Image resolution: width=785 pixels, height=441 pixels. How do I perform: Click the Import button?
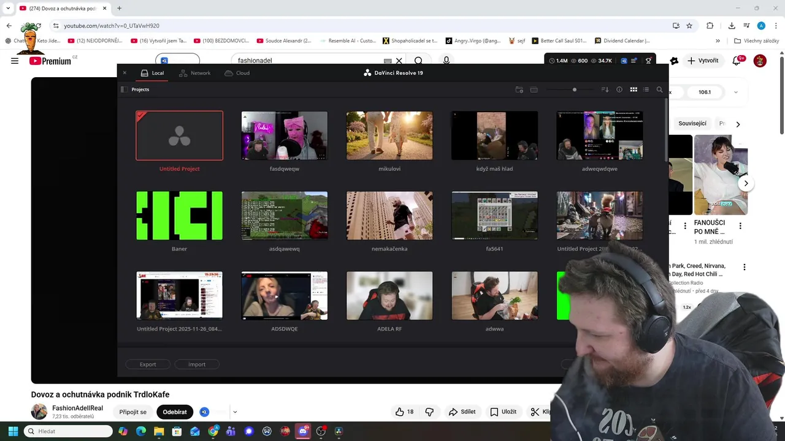point(197,364)
